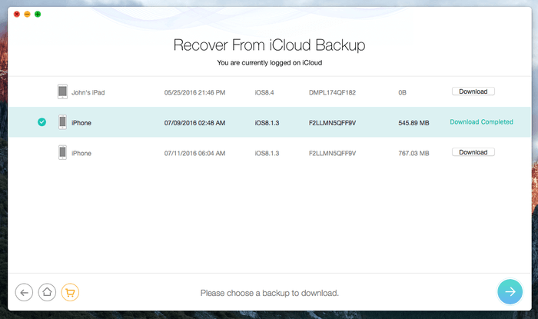This screenshot has height=319, width=538.
Task: Click the iOS8.4 version cell
Action: 264,92
